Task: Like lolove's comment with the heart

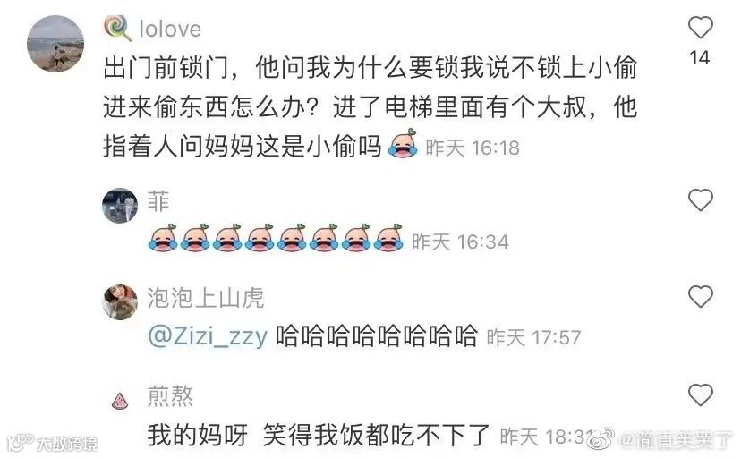Action: [700, 28]
